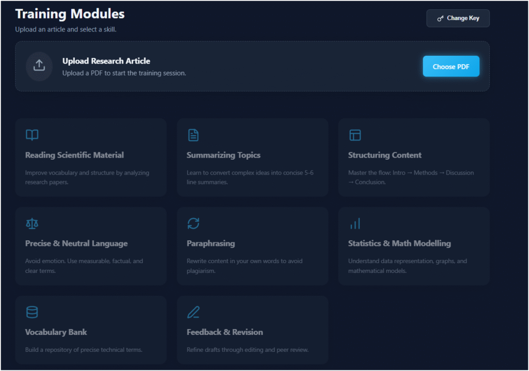Click the key icon in Change Key

point(440,19)
